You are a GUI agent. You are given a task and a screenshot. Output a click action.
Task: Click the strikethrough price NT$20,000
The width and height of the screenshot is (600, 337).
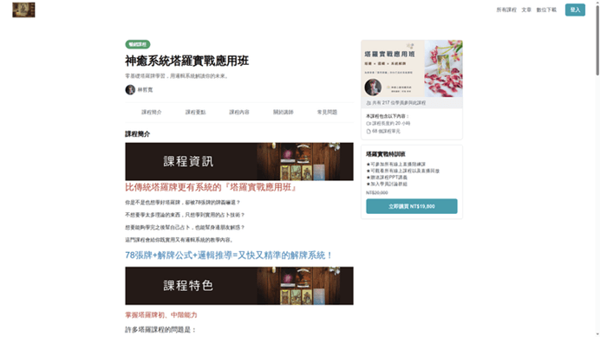377,193
